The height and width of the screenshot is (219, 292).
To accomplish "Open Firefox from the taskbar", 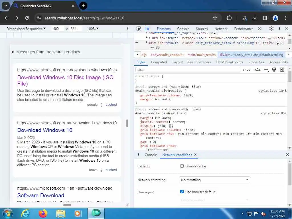I will 43,213.
